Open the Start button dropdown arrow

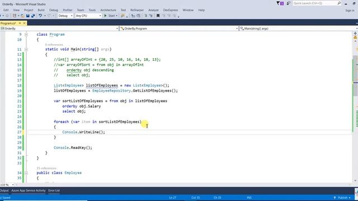[x=116, y=16]
